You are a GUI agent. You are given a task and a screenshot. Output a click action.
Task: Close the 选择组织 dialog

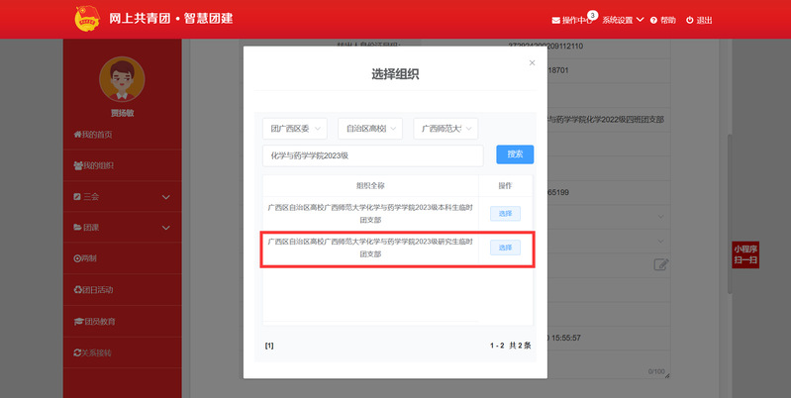coord(532,63)
